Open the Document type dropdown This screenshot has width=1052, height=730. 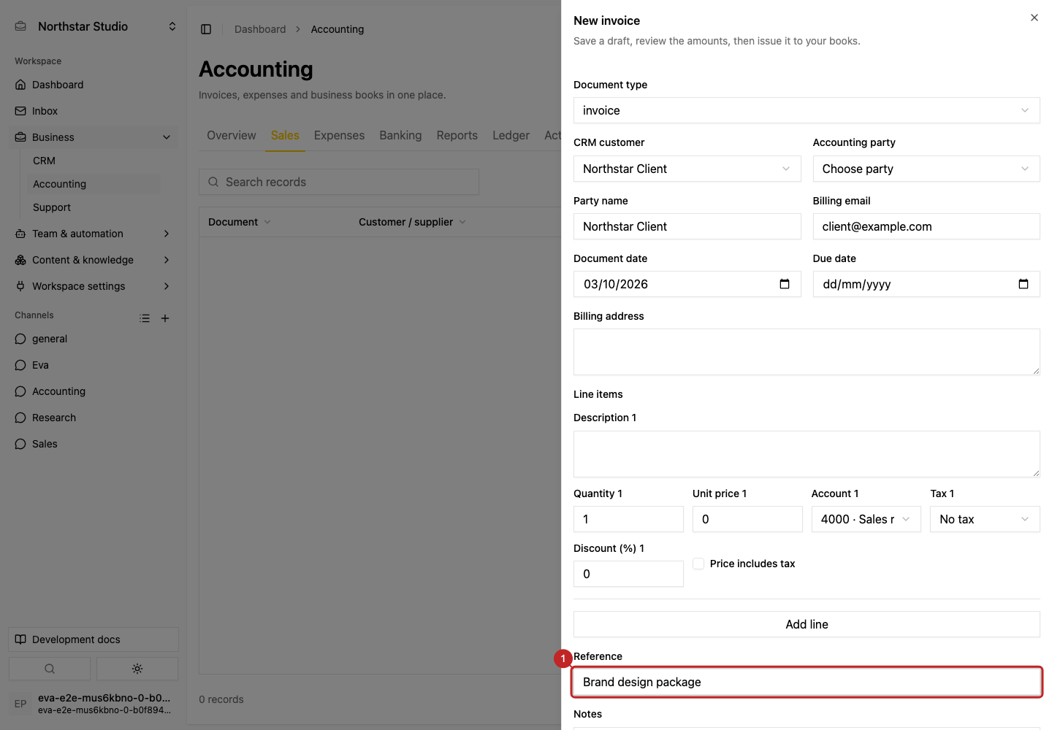807,110
